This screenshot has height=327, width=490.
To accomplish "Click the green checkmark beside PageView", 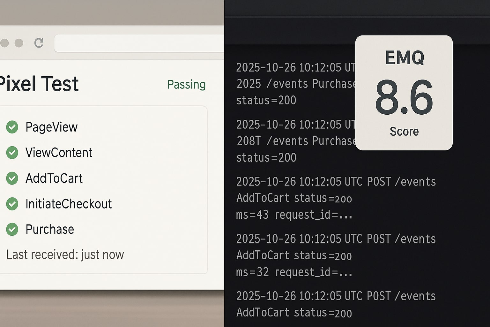I will [x=12, y=127].
